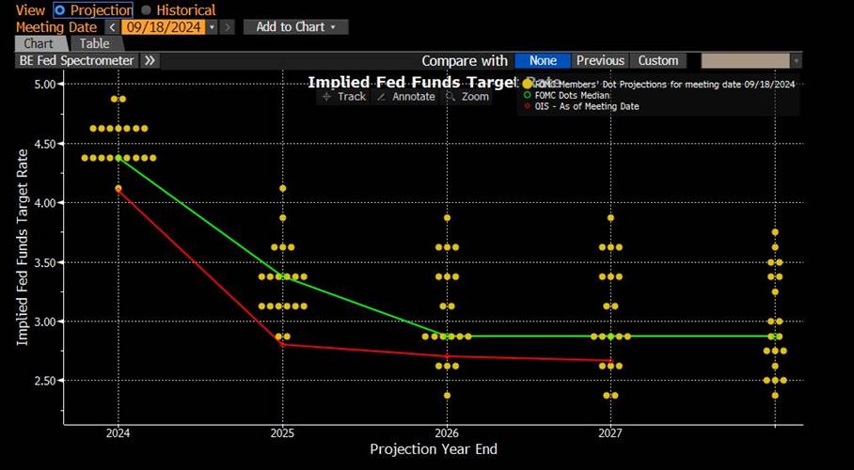Screen dimensions: 854x470
Task: Activate the Zoom magnifier tool
Action: coord(467,97)
